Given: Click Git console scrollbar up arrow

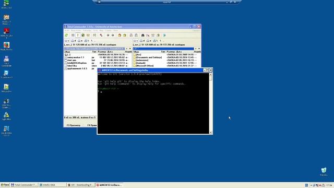Looking at the screenshot, I should coord(210,74).
